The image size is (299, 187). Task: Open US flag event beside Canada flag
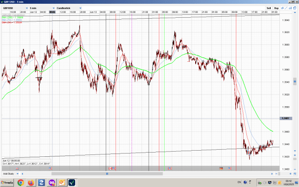pyautogui.click(x=114, y=168)
